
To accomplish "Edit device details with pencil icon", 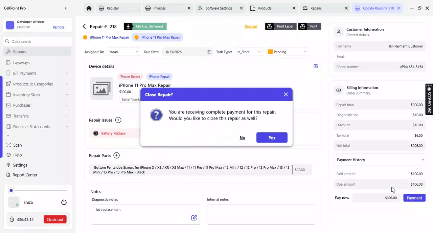I will (316, 66).
